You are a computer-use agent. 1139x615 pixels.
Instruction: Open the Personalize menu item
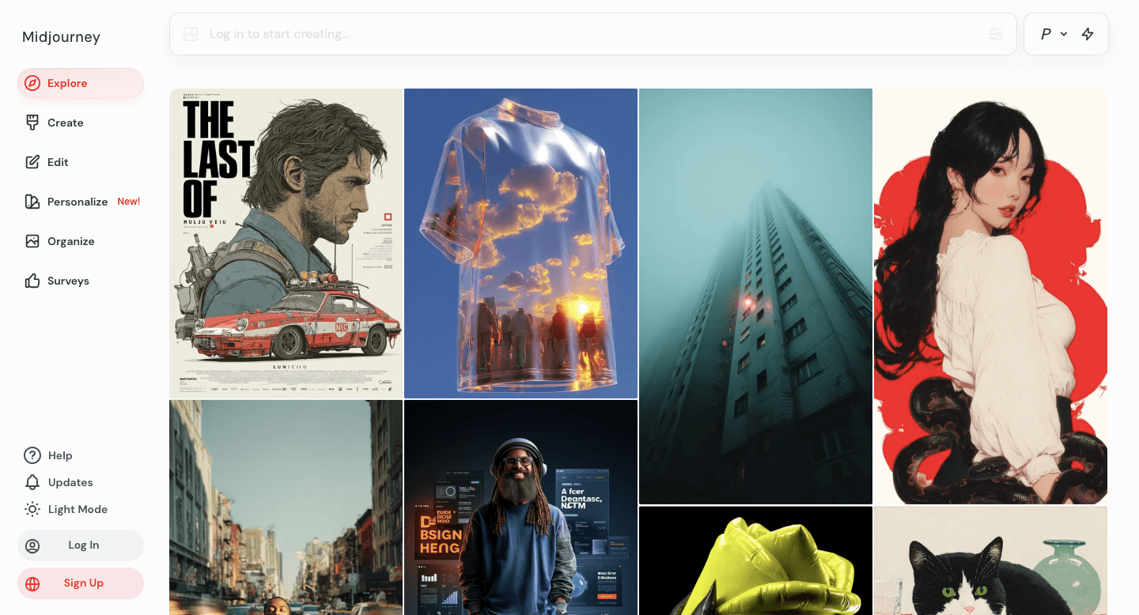point(78,202)
